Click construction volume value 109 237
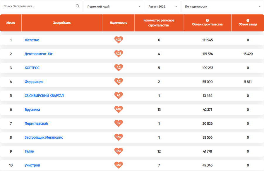 (x=208, y=68)
